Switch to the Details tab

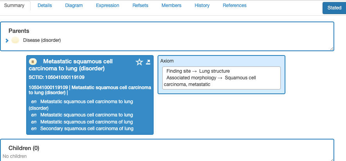point(45,5)
